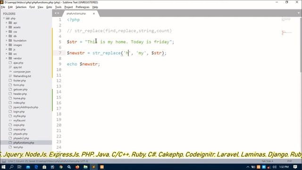This screenshot has width=302, height=170.
Task: Open Task View on the taskbar
Action: (x=19, y=167)
